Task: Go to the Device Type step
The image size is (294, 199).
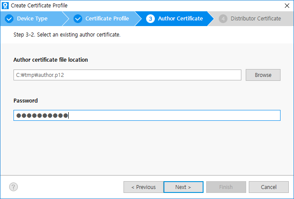Action: [x=32, y=19]
